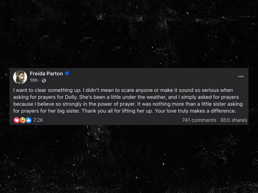
Task: Click the empty dark area below the post
Action: tap(129, 159)
